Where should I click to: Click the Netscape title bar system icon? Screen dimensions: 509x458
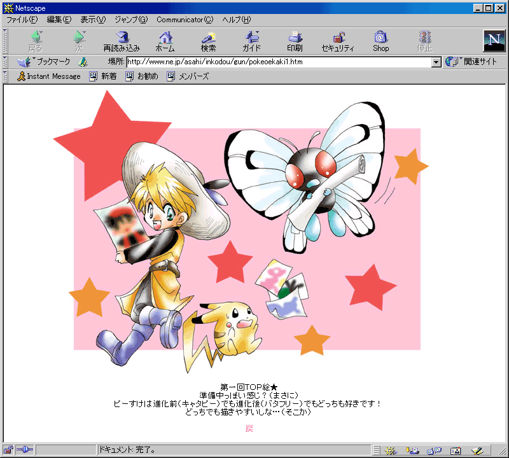(8, 8)
